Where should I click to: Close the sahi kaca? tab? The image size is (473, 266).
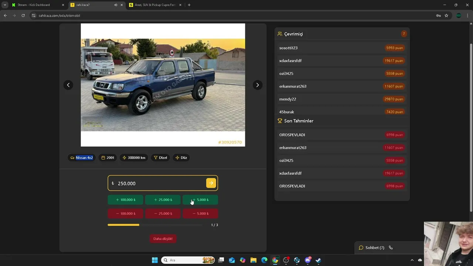point(122,5)
